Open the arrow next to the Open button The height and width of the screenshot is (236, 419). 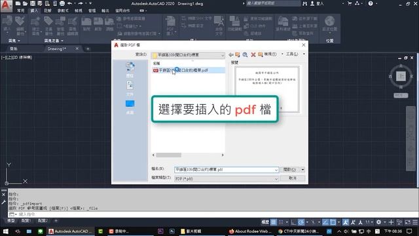click(302, 170)
